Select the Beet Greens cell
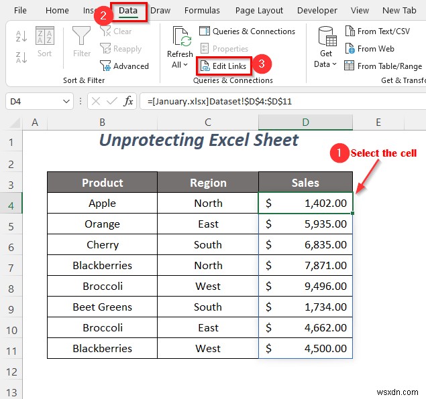The height and width of the screenshot is (399, 426). click(x=103, y=307)
